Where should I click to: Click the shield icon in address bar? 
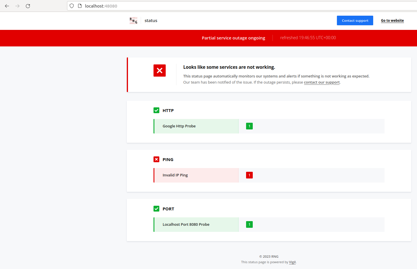coord(72,6)
